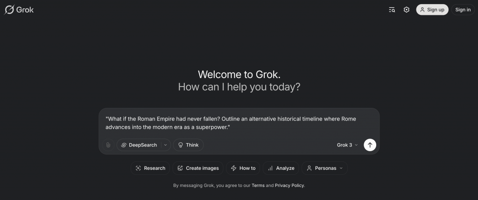Viewport: 478px width, 200px height.
Task: Expand the DeepSearch options chevron
Action: pyautogui.click(x=166, y=145)
